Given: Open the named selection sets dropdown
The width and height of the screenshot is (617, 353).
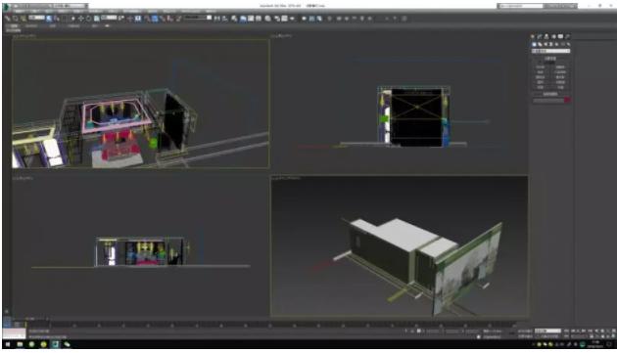Looking at the screenshot, I should 198,18.
